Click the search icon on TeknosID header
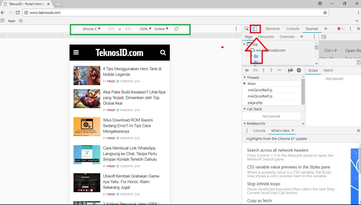 pyautogui.click(x=163, y=53)
